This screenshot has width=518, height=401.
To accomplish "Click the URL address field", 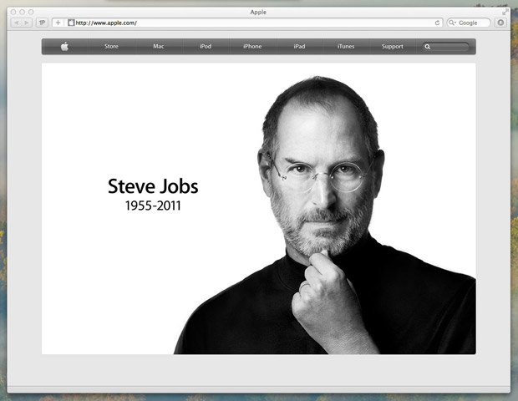I will pos(251,23).
